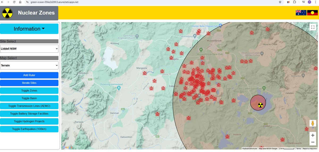Expand the Information dropdown
Viewport: 319px width, 152px height.
29,29
